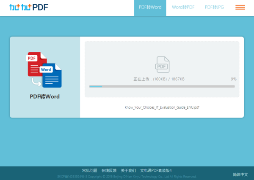The image size is (254, 180).
Task: Open the 常见问题 footer link
Action: [90, 170]
